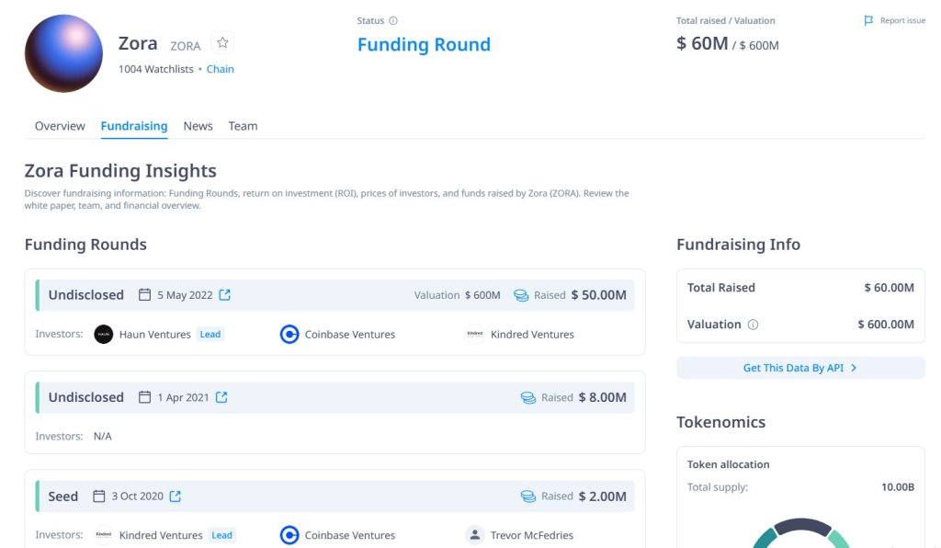Click the Valuation info icon in Fundraising Info
Screen dimensions: 941x548
click(754, 325)
